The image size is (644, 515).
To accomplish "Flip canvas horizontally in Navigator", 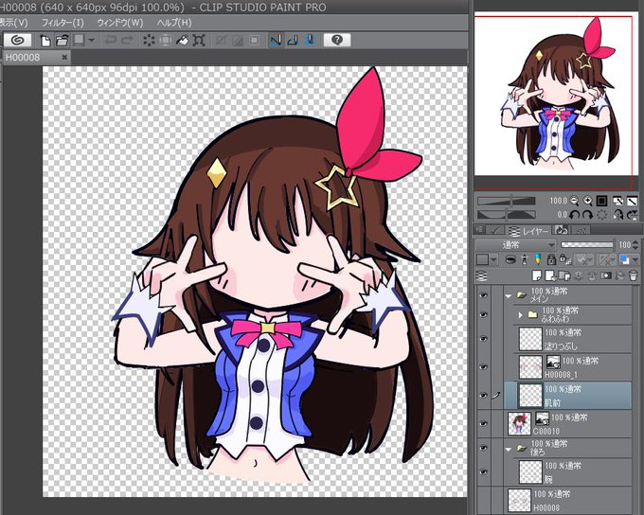I will click(x=618, y=214).
